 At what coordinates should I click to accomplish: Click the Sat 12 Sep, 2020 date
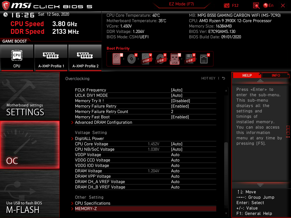pyautogui.click(x=54, y=14)
